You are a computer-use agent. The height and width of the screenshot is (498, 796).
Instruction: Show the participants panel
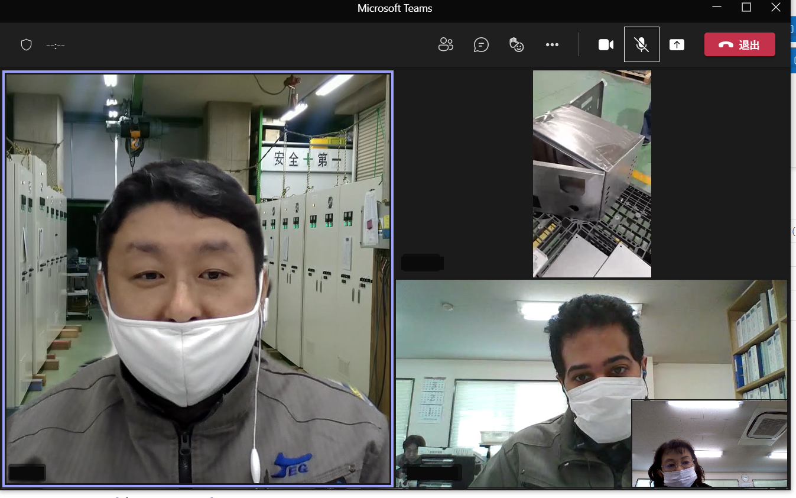(x=446, y=45)
